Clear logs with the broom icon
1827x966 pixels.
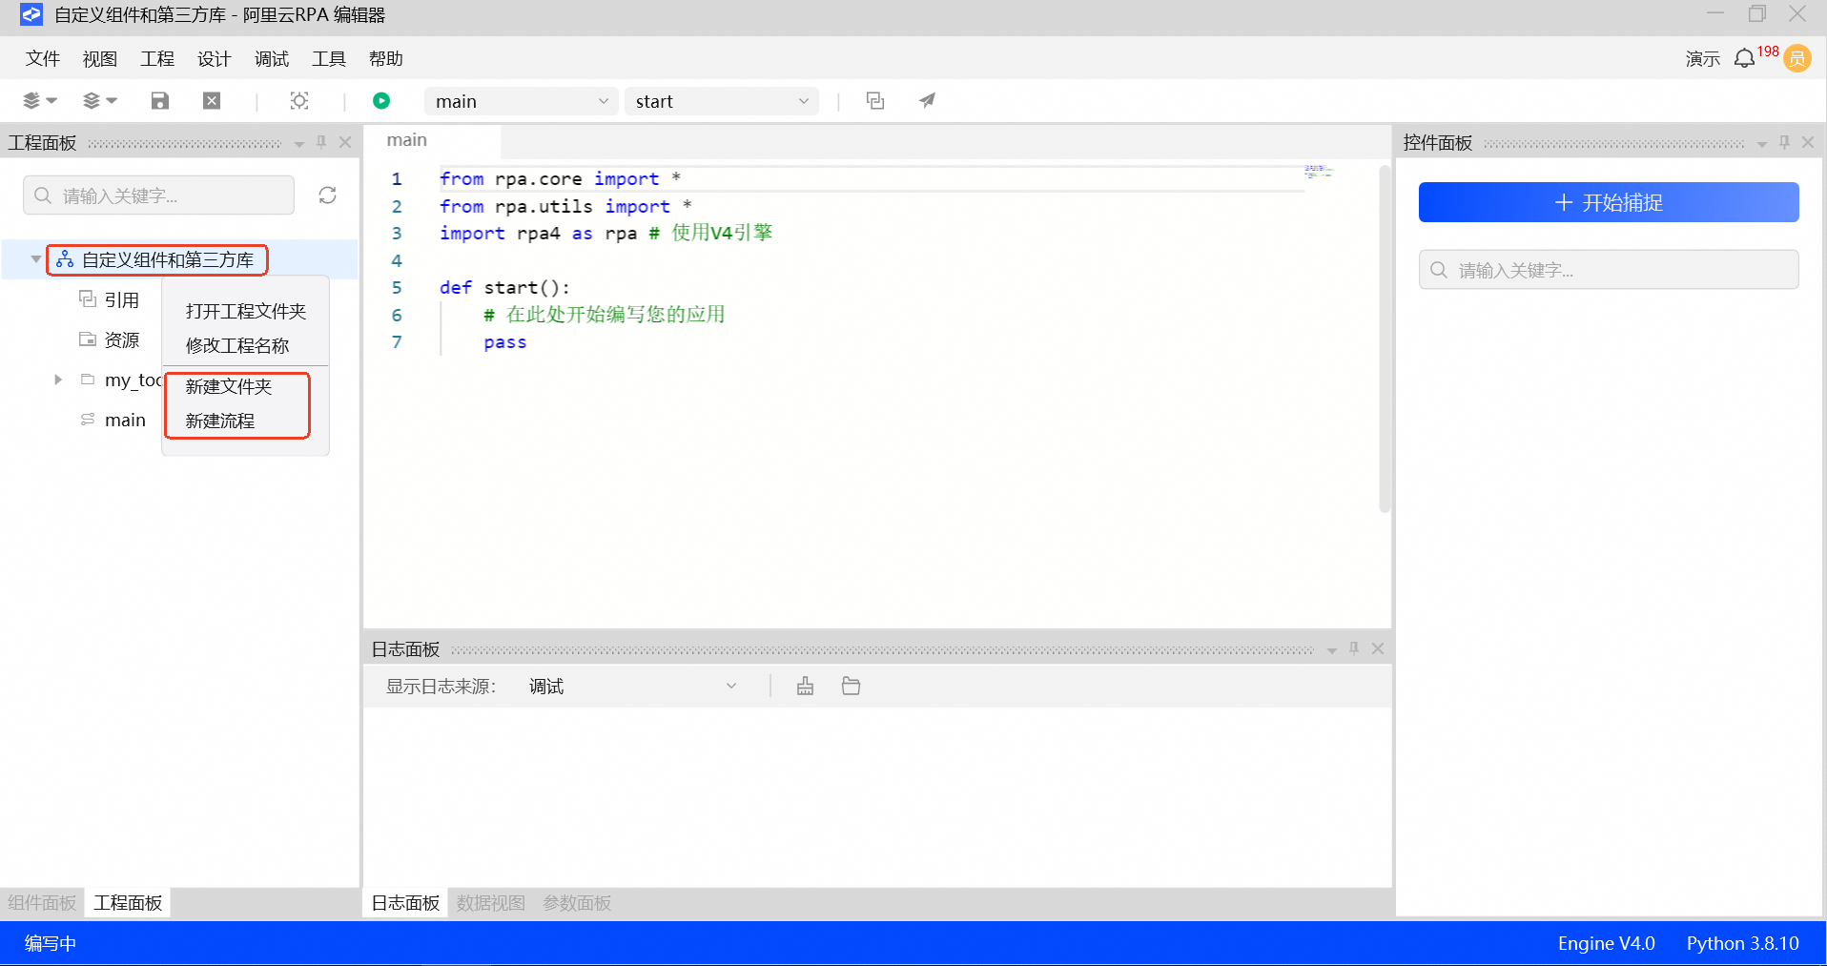[806, 687]
